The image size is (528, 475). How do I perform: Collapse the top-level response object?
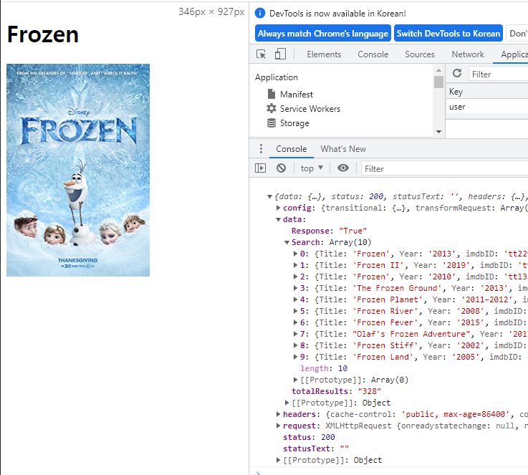[x=269, y=196]
